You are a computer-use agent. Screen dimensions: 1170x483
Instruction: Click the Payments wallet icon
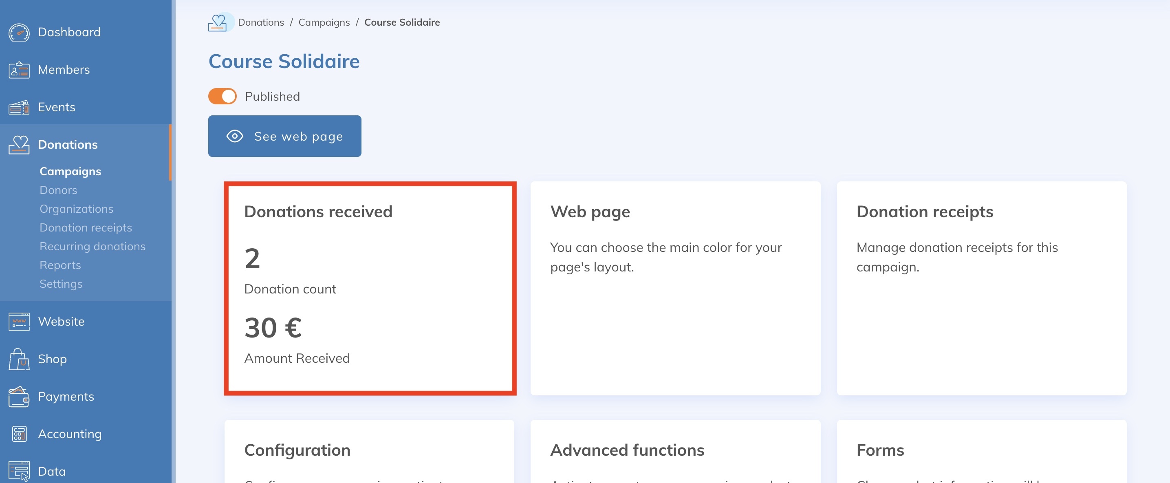coord(19,397)
